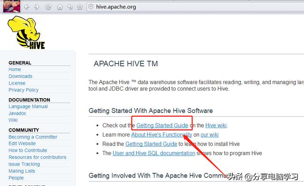
Task: Open the Privacy Policy link
Action: [x=23, y=90]
